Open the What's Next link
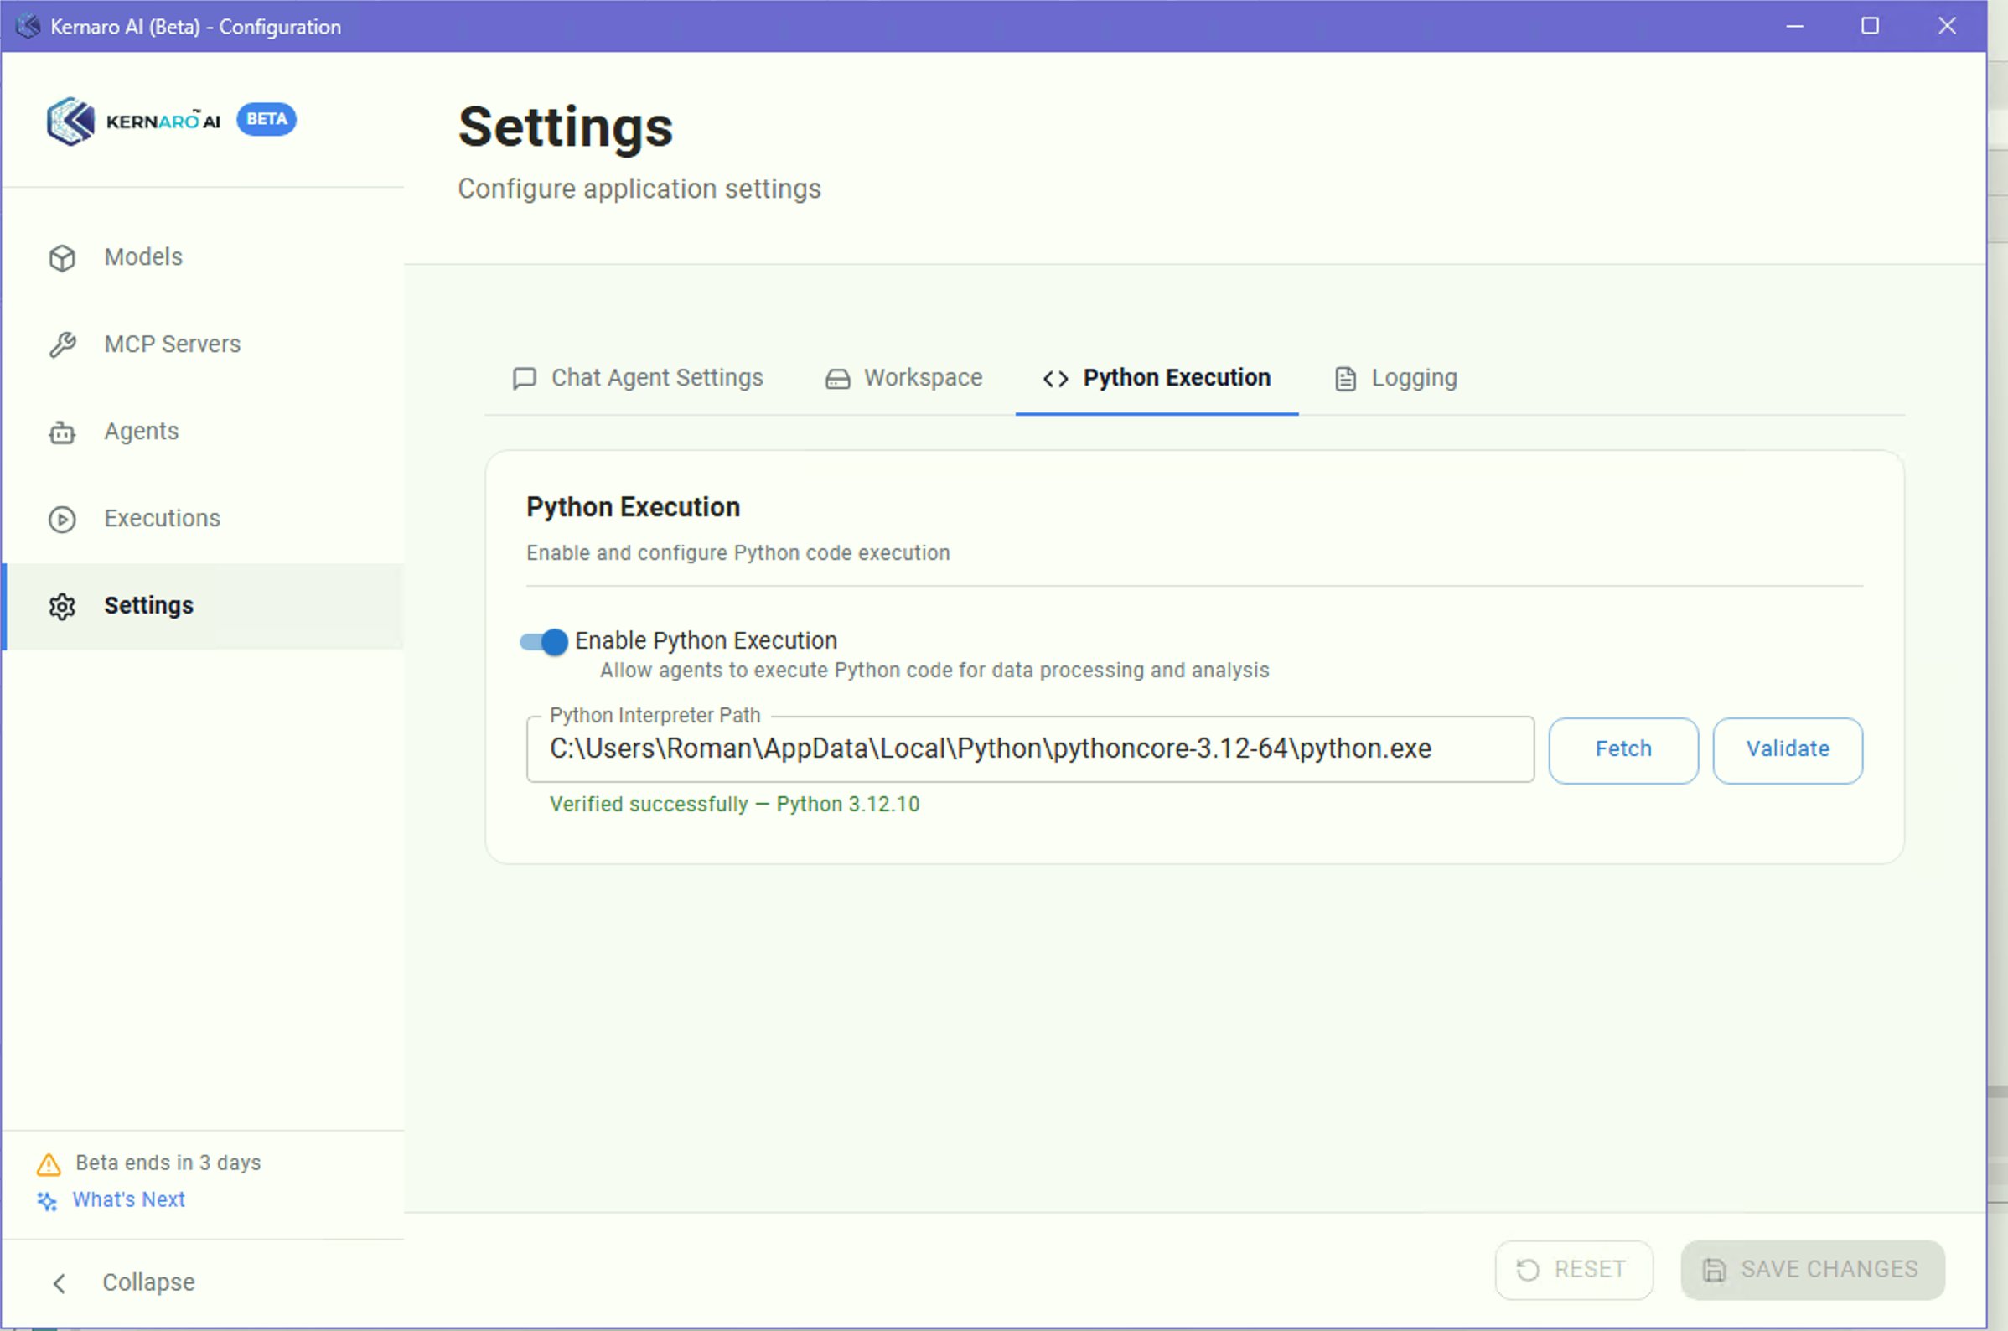The image size is (2008, 1331). pyautogui.click(x=129, y=1199)
